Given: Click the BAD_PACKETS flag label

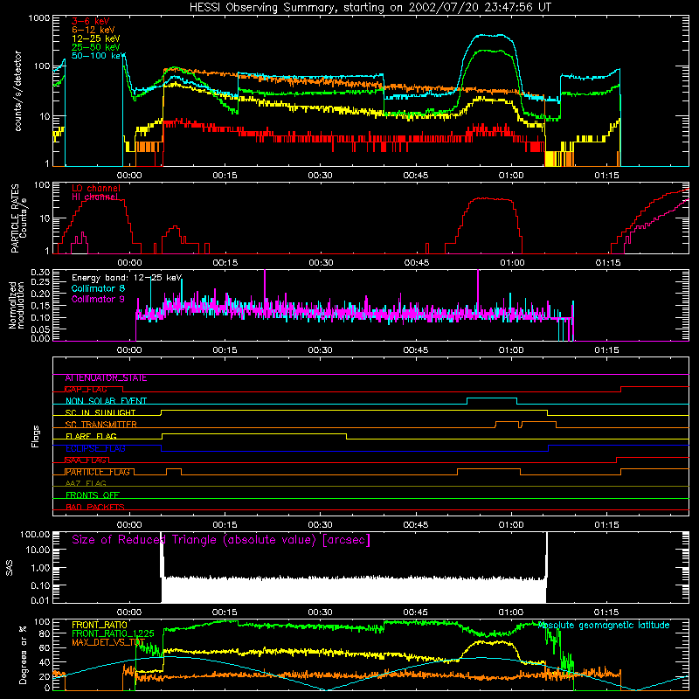Looking at the screenshot, I should pos(95,507).
